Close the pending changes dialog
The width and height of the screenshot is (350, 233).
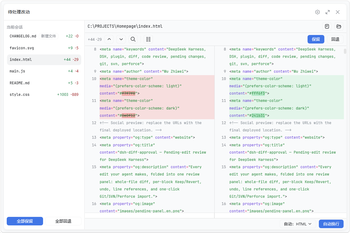[337, 12]
